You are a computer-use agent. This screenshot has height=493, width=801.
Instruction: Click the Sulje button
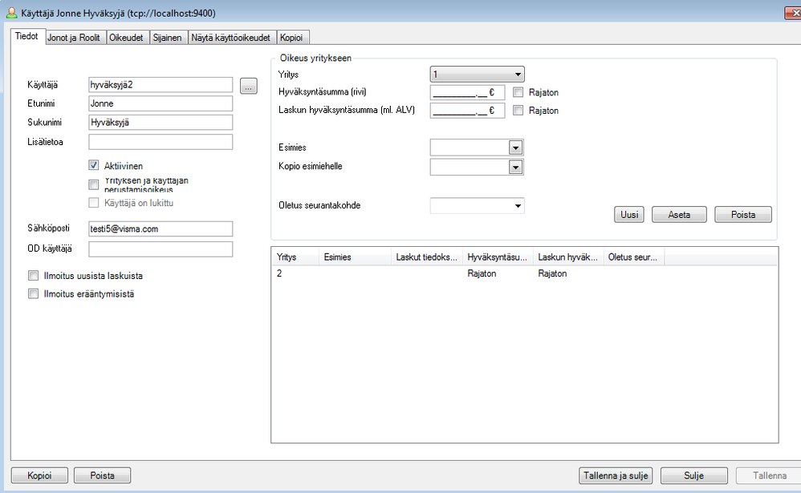point(693,475)
